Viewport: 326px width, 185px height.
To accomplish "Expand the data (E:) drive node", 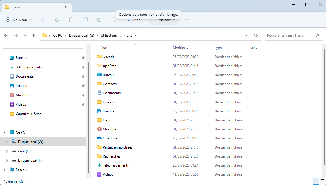I will [x=7, y=151].
